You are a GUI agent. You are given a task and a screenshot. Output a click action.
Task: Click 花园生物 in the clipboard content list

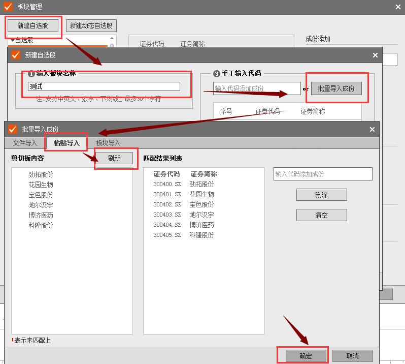click(x=41, y=185)
